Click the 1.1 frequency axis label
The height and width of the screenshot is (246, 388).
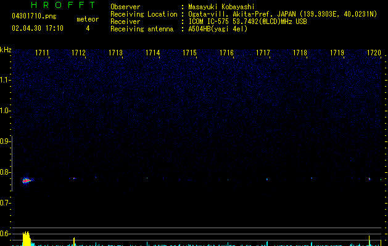pos(5,80)
